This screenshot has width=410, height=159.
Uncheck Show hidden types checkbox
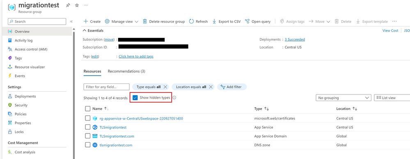coord(135,98)
